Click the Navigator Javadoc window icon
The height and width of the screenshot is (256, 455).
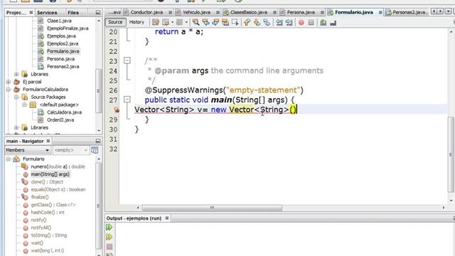click(95, 150)
